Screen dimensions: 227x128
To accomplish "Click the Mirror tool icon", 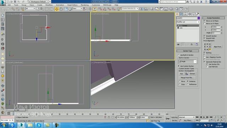I will pyautogui.click(x=142, y=9).
